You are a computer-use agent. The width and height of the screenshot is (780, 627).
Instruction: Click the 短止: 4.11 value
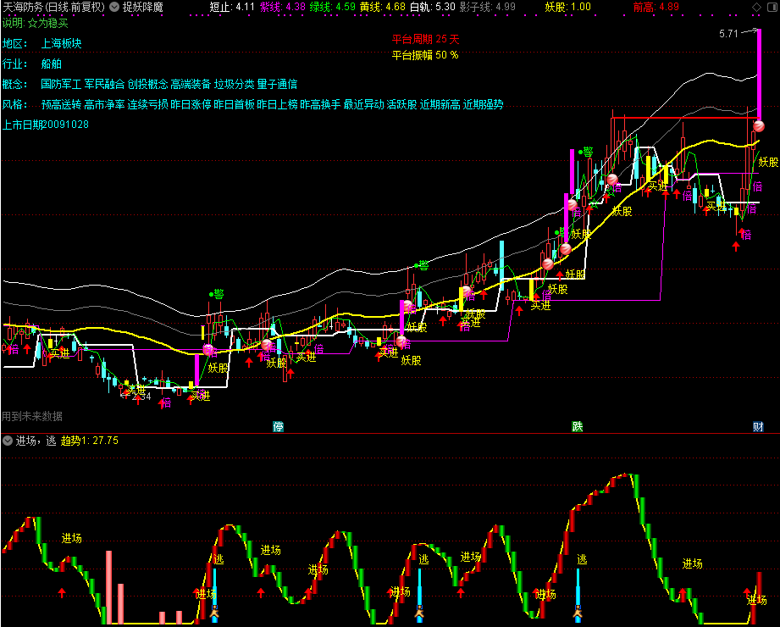232,7
